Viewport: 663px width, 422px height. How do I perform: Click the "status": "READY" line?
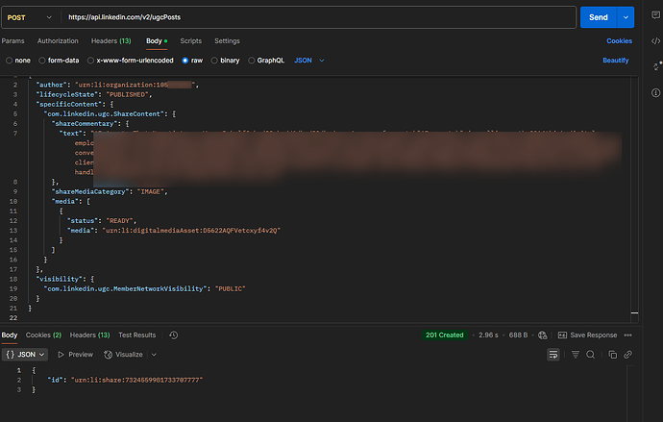pos(102,221)
